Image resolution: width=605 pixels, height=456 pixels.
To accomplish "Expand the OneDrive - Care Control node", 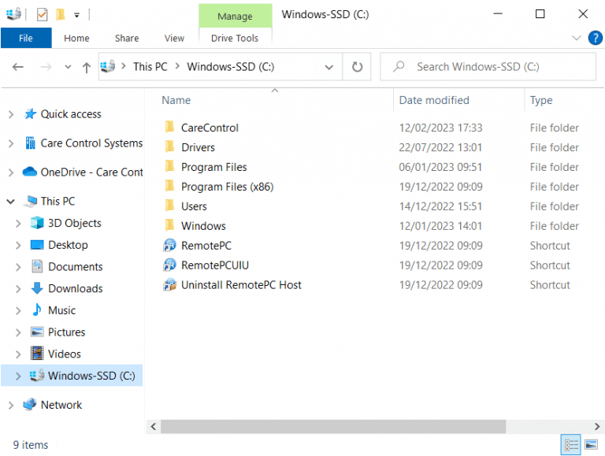I will tap(11, 172).
